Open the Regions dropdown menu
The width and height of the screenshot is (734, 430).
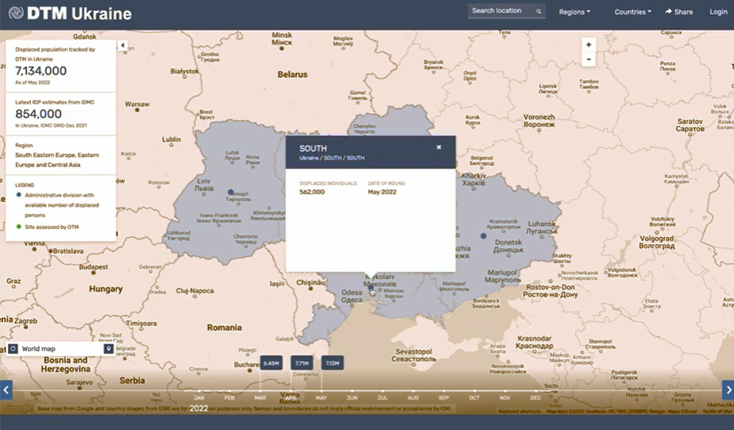pyautogui.click(x=574, y=12)
